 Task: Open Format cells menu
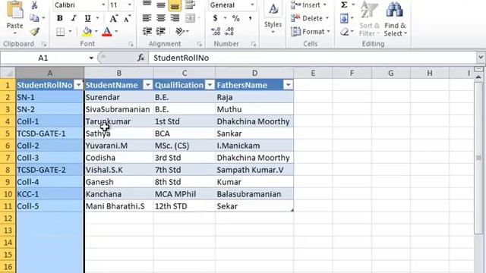[x=311, y=32]
